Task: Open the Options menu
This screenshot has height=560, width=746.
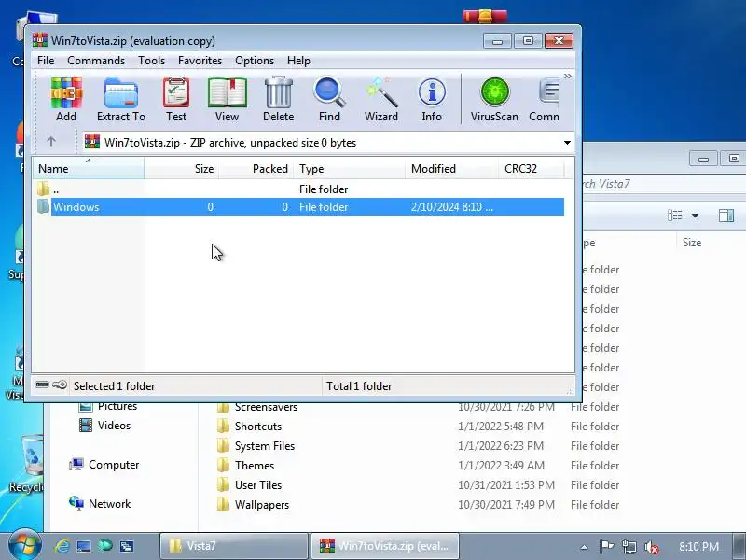Action: coord(255,61)
